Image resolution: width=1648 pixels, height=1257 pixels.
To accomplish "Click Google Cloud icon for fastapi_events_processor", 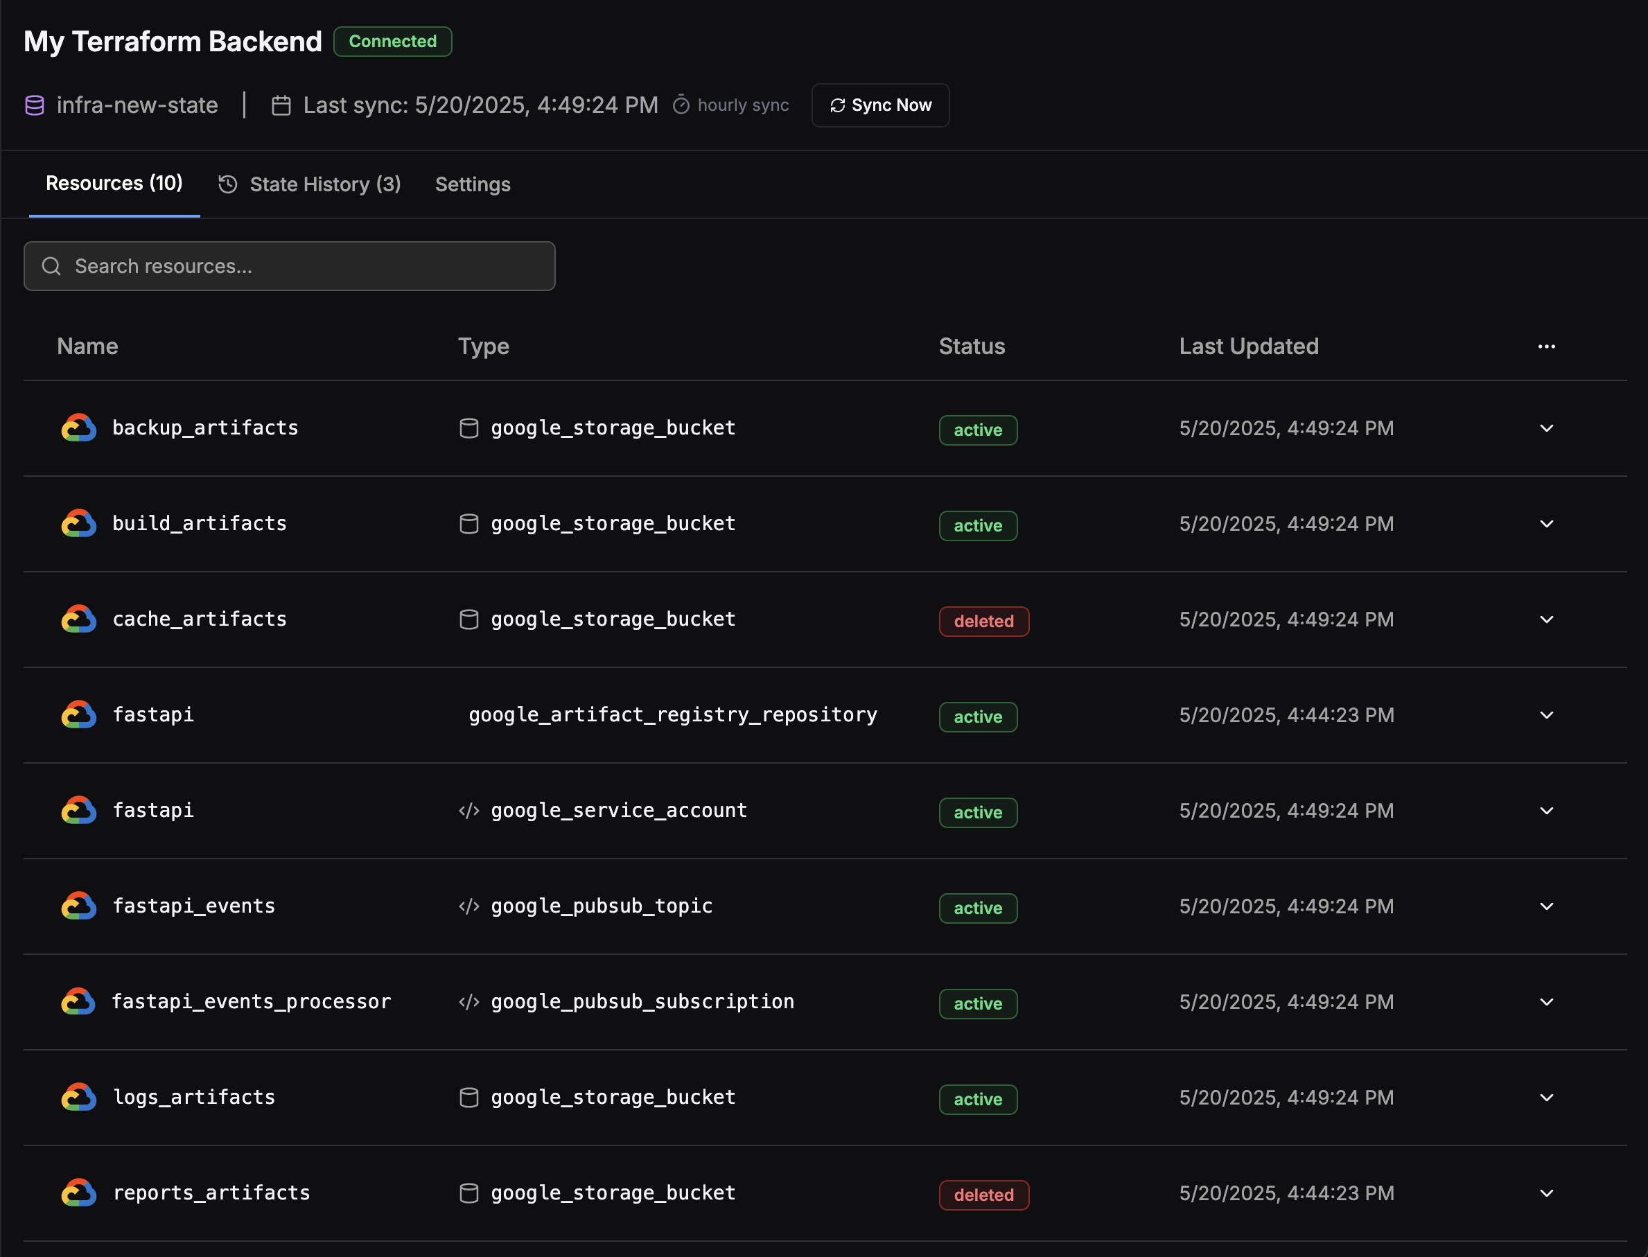I will 78,1002.
